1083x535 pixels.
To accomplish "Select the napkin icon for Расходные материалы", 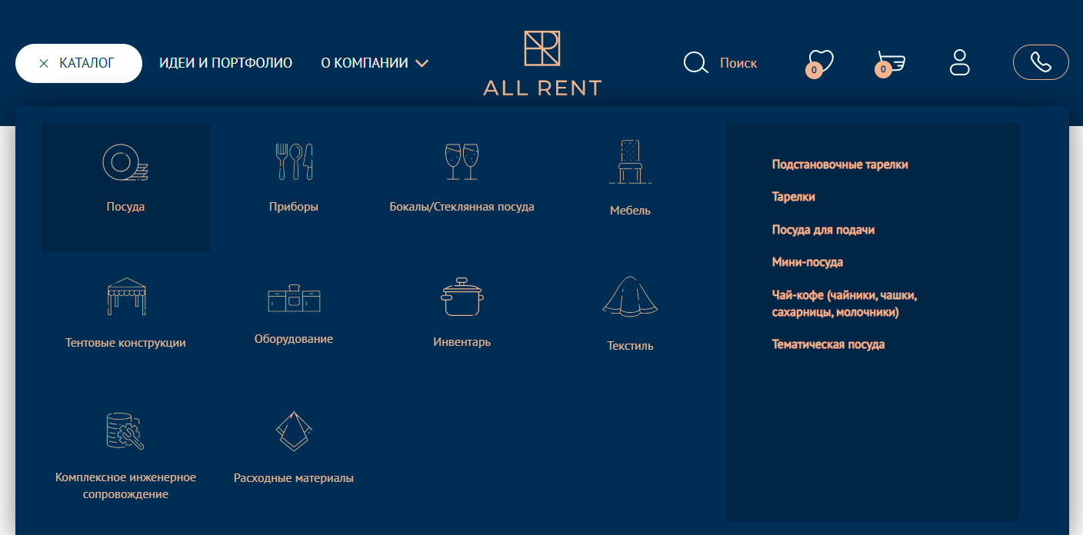I will (294, 431).
